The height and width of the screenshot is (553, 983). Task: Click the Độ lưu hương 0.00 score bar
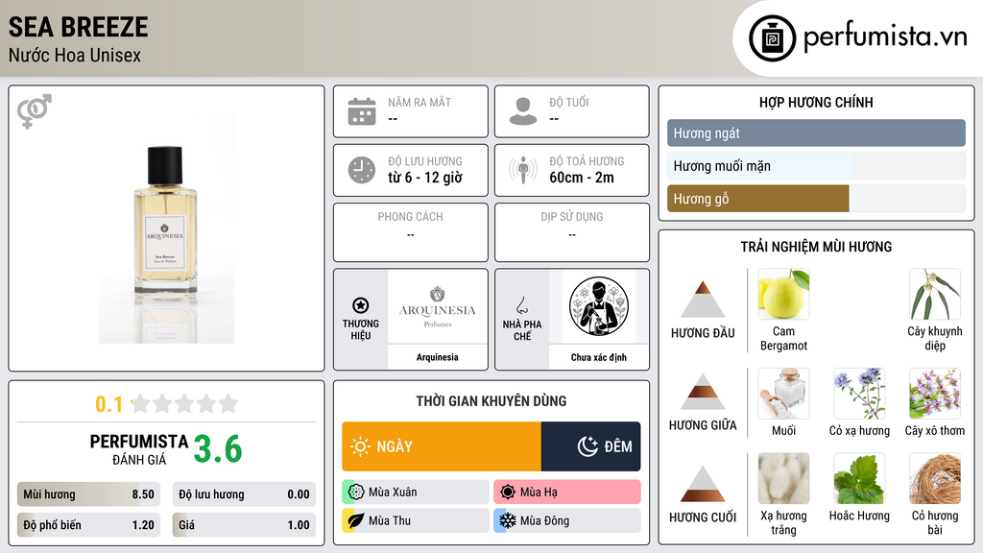coord(244,494)
